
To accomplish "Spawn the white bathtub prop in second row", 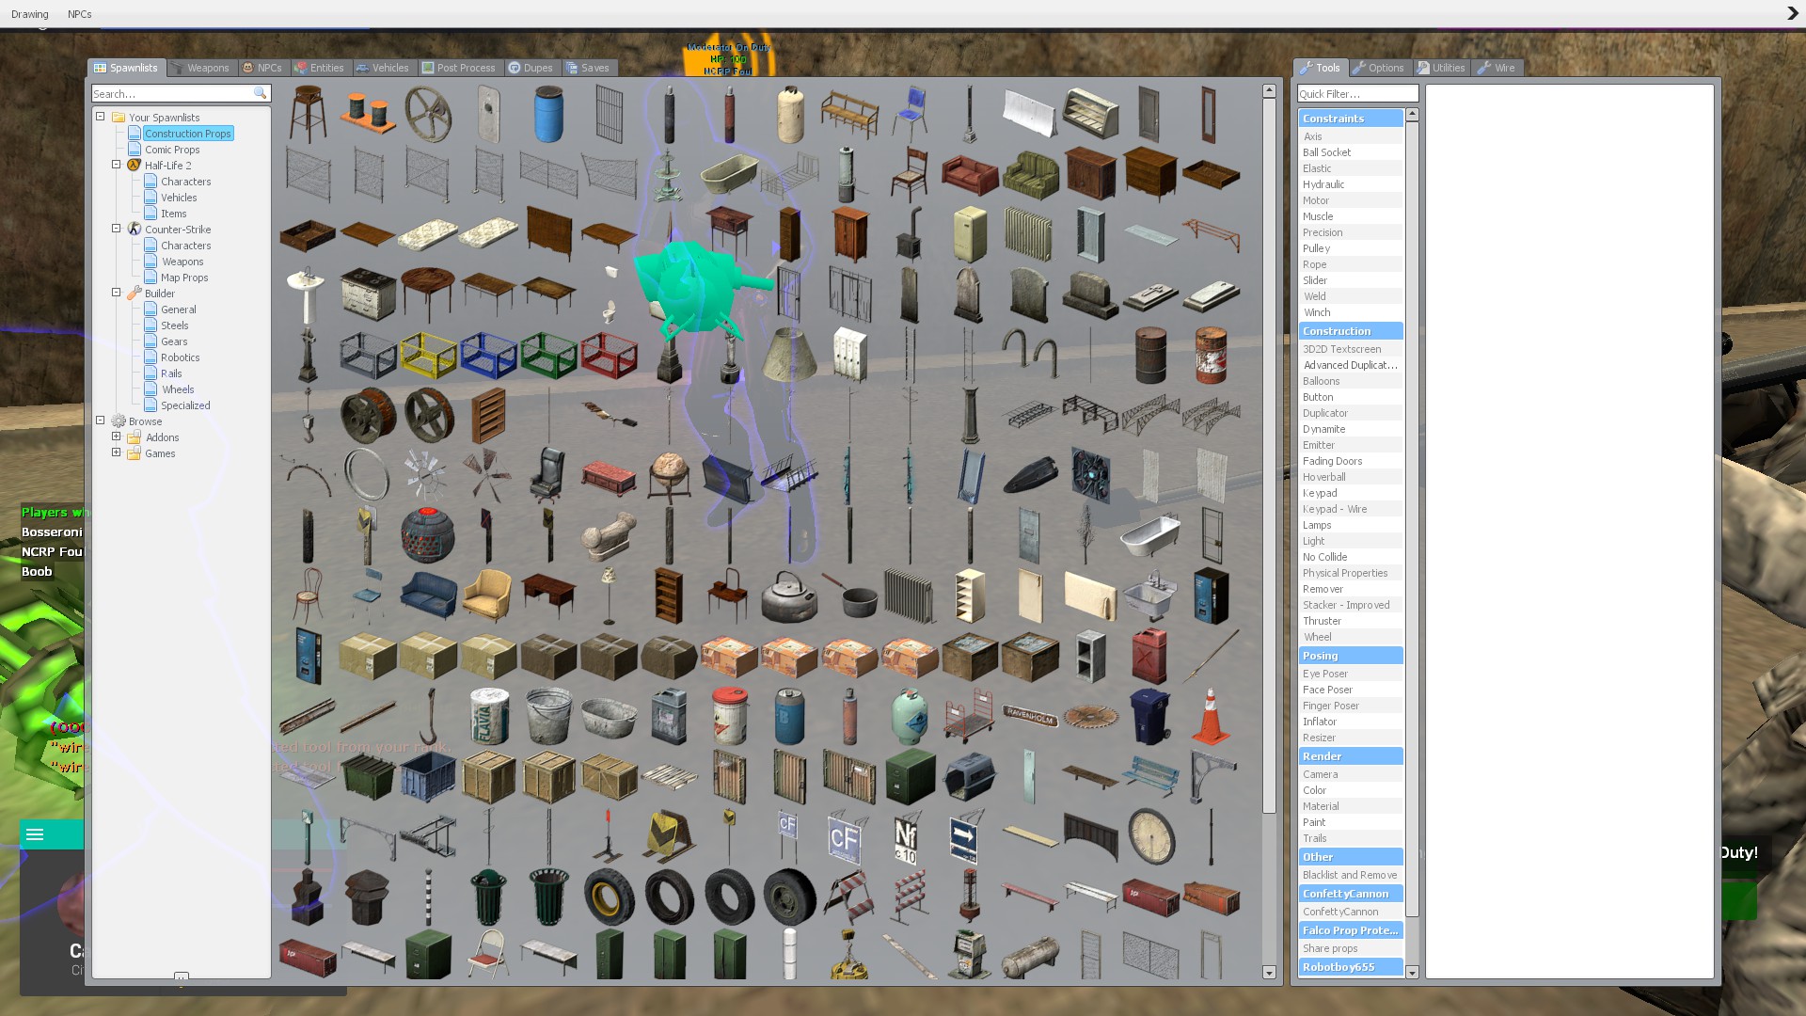I will (x=729, y=175).
